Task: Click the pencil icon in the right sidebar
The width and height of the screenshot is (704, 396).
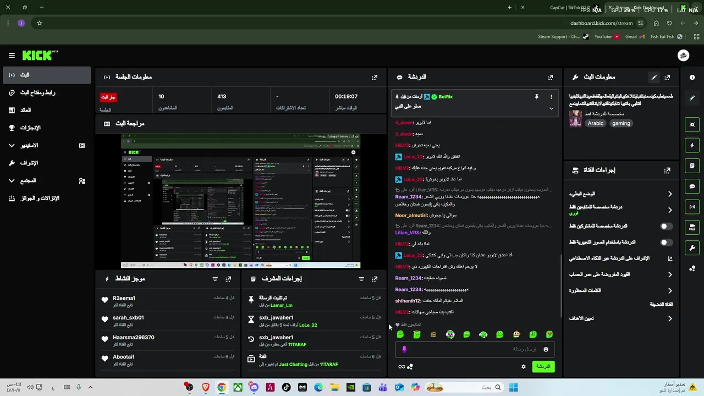Action: 692,98
